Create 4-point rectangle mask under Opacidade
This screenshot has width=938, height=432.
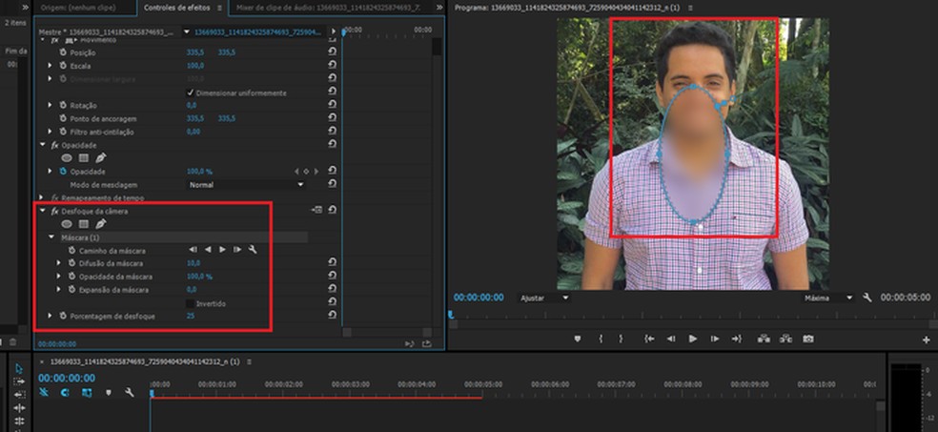pyautogui.click(x=84, y=157)
